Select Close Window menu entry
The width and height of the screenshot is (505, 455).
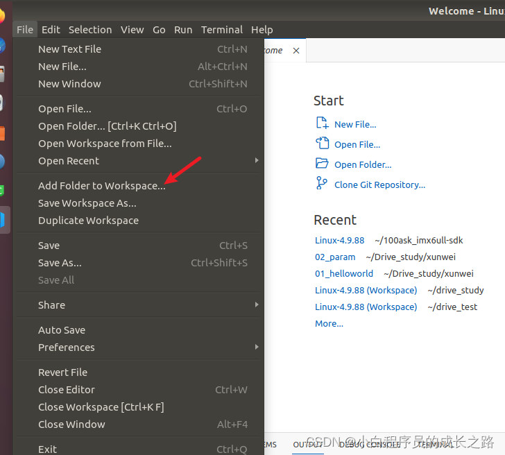coord(139,424)
